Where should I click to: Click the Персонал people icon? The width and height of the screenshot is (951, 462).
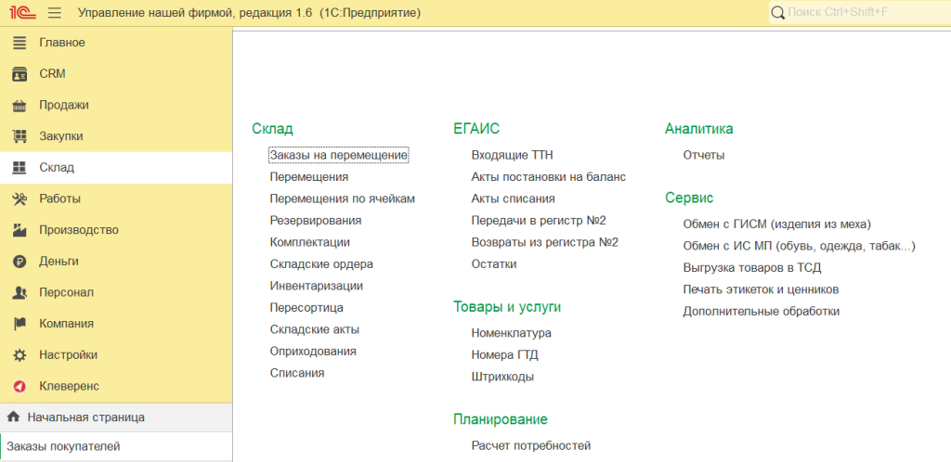pos(20,292)
